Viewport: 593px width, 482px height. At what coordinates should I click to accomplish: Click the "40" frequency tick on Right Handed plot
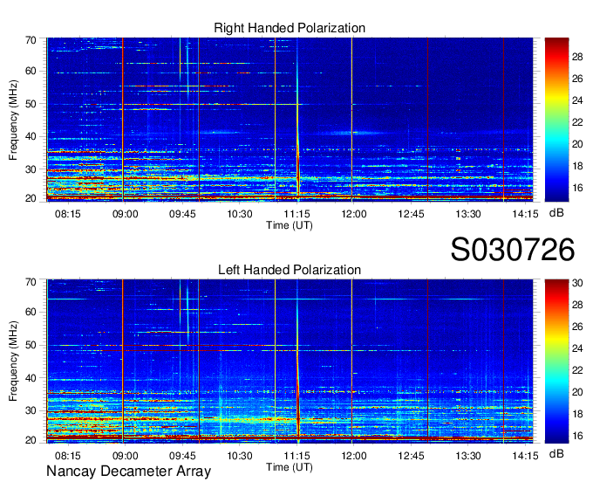tap(31, 137)
